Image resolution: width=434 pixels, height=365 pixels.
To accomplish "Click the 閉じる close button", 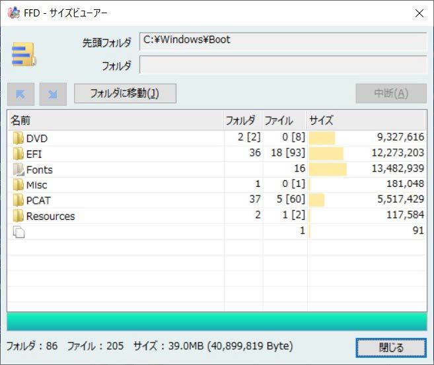I will pos(391,348).
